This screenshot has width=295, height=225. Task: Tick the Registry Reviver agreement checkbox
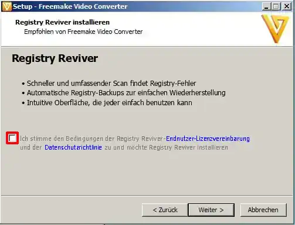click(12, 138)
